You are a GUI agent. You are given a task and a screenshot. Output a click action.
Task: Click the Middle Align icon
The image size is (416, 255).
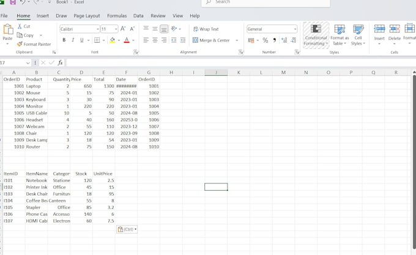pos(155,29)
